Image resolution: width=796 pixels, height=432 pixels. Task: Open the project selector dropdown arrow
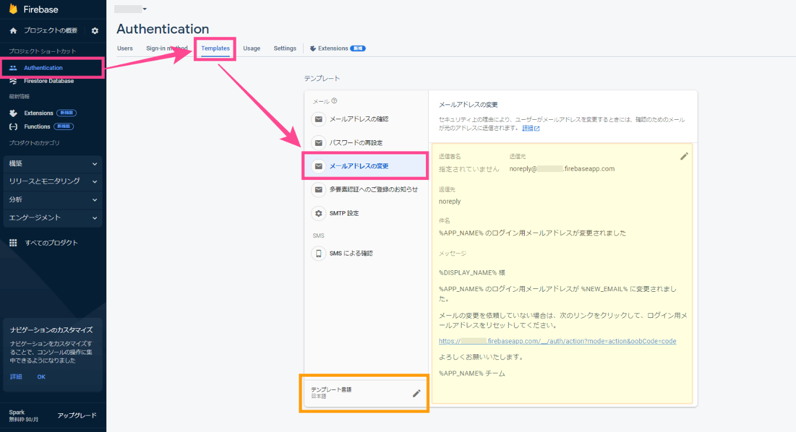[145, 9]
